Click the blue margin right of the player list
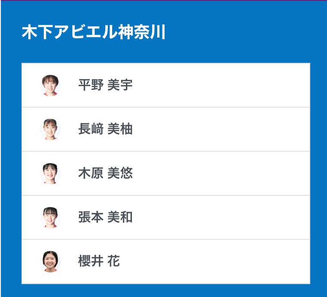327x297 pixels. pyautogui.click(x=318, y=172)
